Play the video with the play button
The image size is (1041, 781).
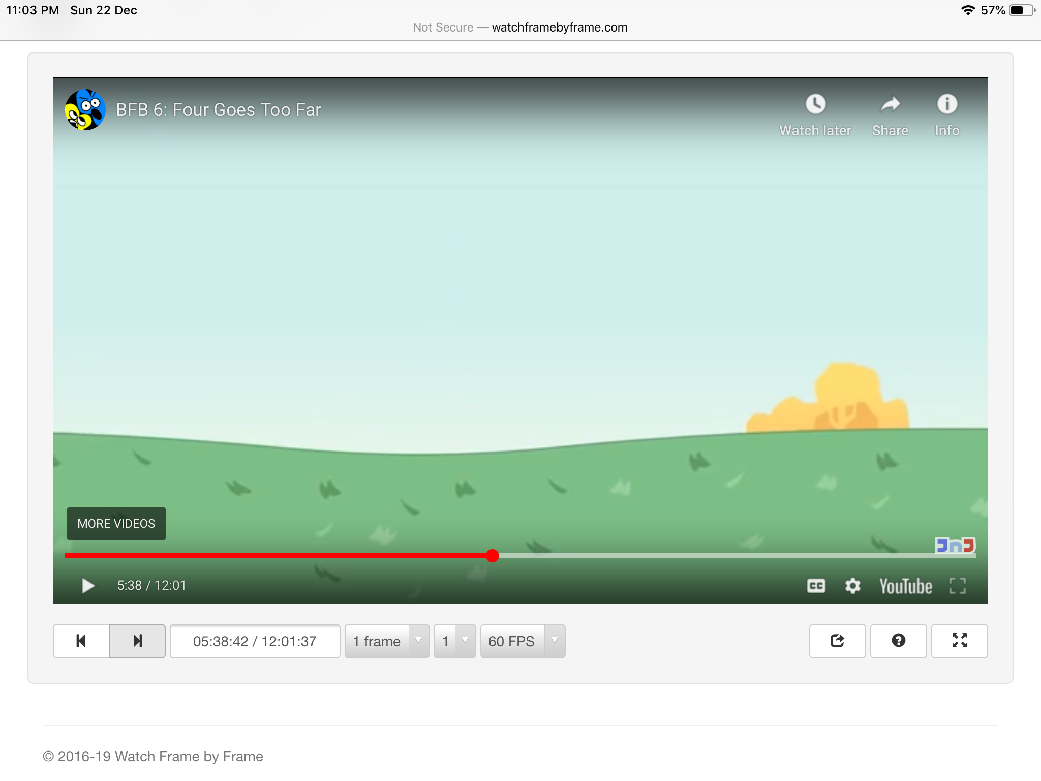point(88,586)
